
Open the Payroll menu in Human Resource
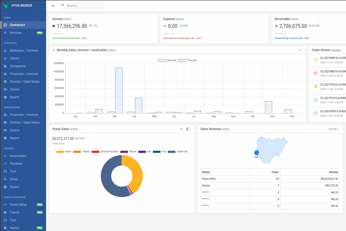[15, 212]
